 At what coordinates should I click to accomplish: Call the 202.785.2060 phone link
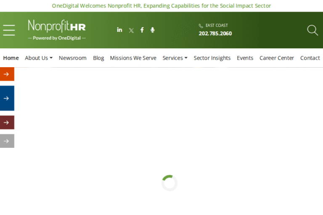pyautogui.click(x=215, y=34)
